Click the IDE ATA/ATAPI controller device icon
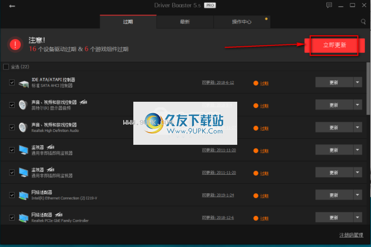This screenshot has width=371, height=247. (x=23, y=83)
